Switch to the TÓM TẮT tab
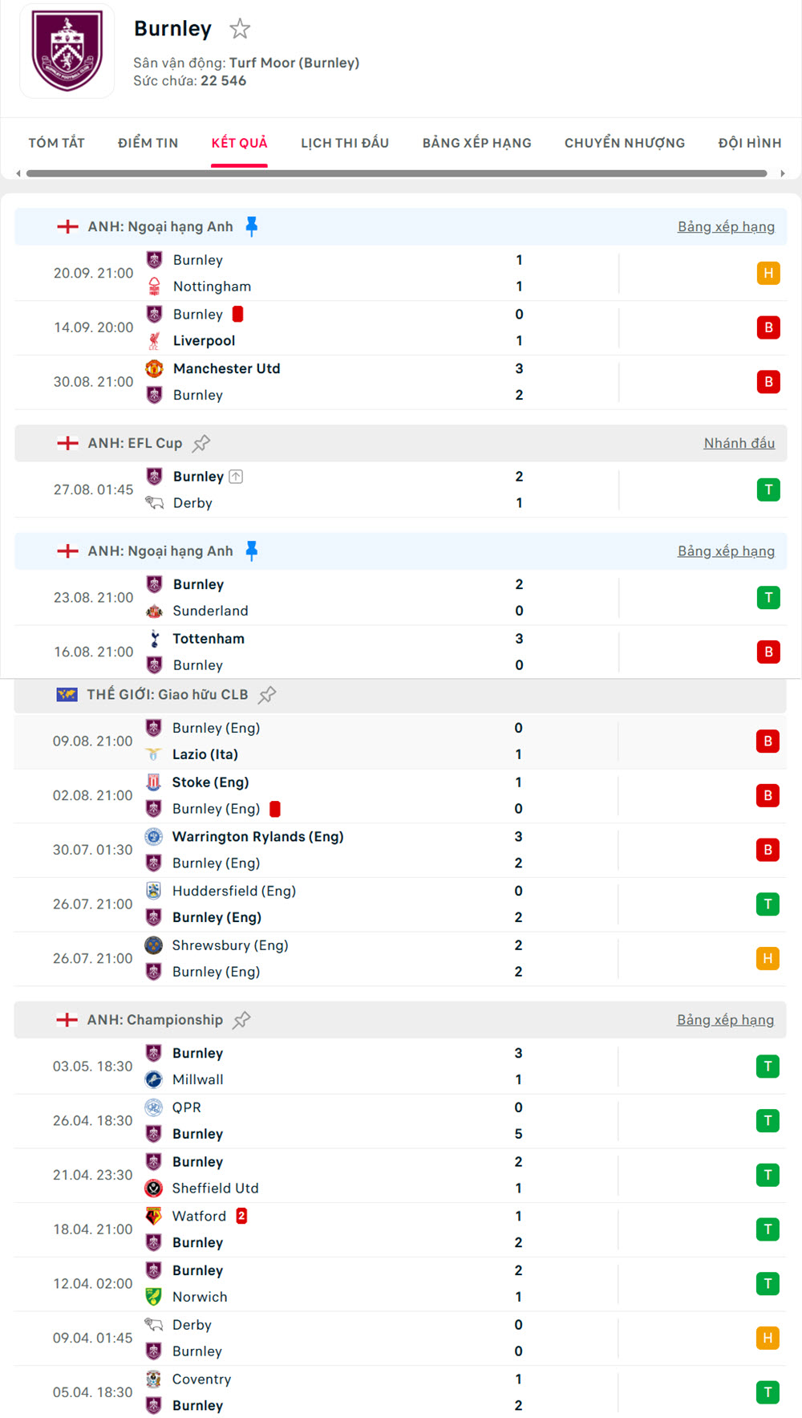This screenshot has height=1418, width=802. (x=56, y=143)
